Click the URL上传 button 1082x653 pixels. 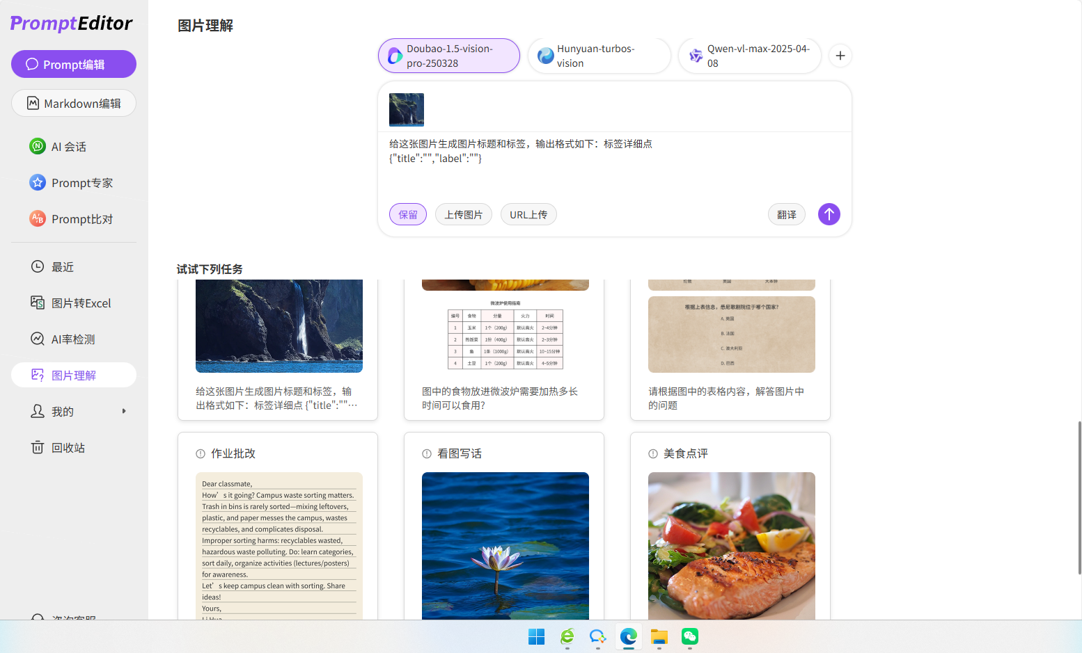528,215
